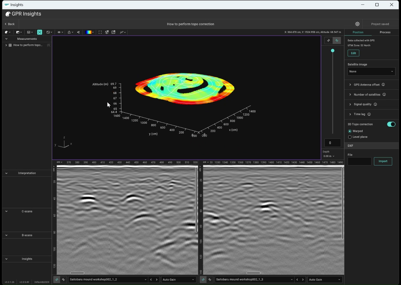Enable the 3D Topo correction switch
This screenshot has width=401, height=285.
pos(391,124)
